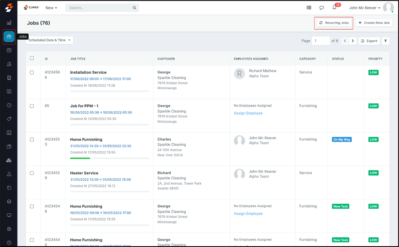This screenshot has height=247, width=399.
Task: Expand the Scheduled Date & Time dropdown
Action: click(x=49, y=40)
